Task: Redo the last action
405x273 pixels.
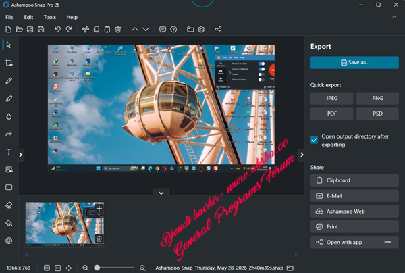Action: tap(68, 30)
